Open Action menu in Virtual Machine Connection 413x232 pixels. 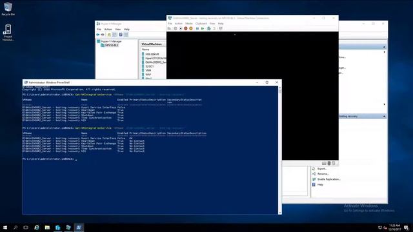179,23
